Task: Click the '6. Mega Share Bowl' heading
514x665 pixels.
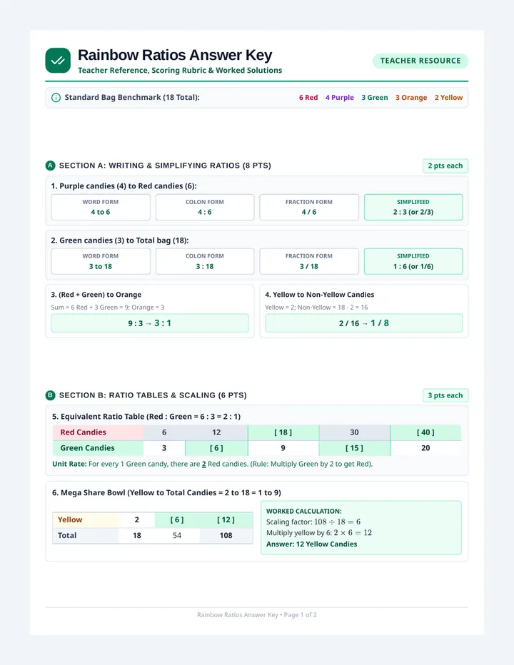Action: (166, 493)
